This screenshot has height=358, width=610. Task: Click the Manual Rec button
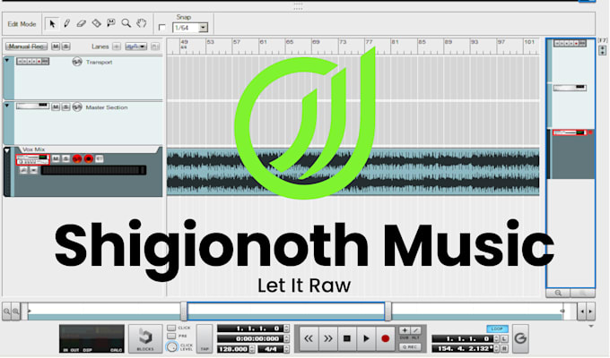(26, 47)
